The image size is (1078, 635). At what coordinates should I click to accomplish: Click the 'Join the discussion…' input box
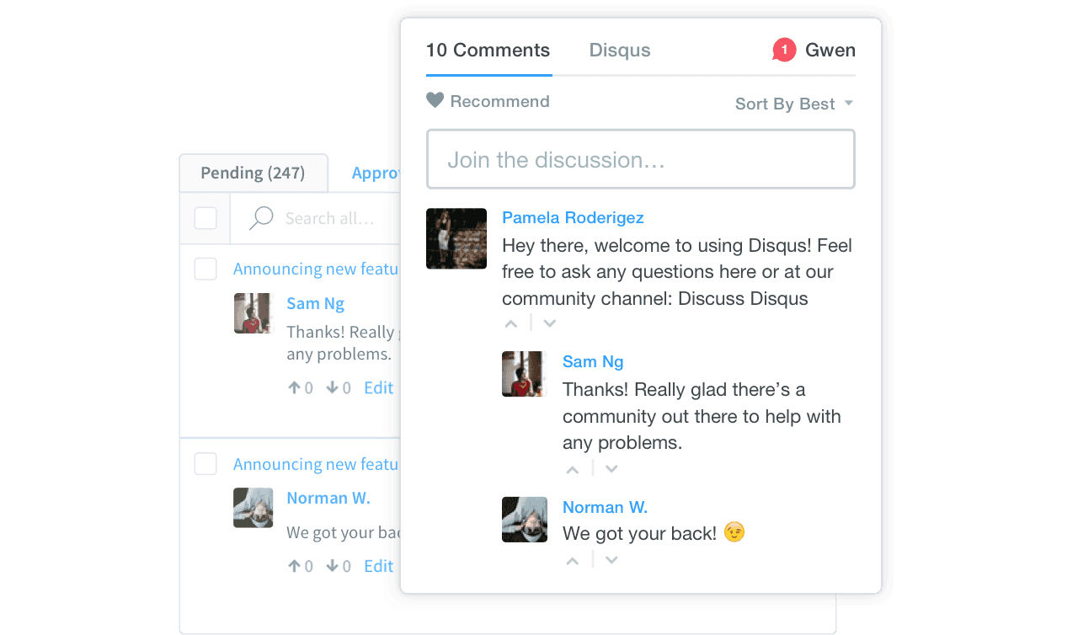click(x=641, y=159)
